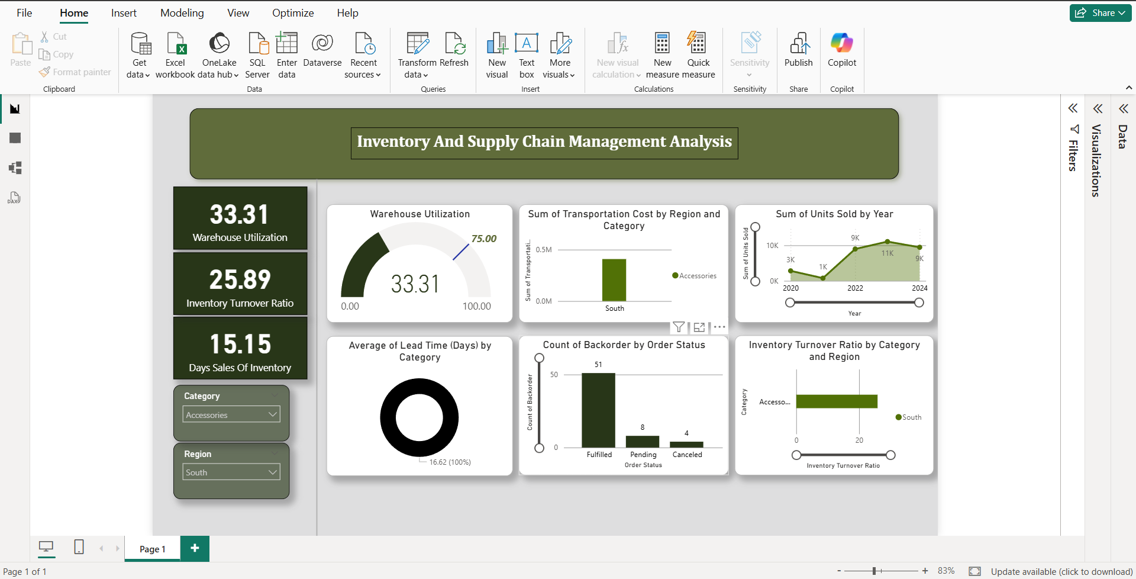The width and height of the screenshot is (1136, 579).
Task: Click the Accessories legend item
Action: (x=695, y=275)
